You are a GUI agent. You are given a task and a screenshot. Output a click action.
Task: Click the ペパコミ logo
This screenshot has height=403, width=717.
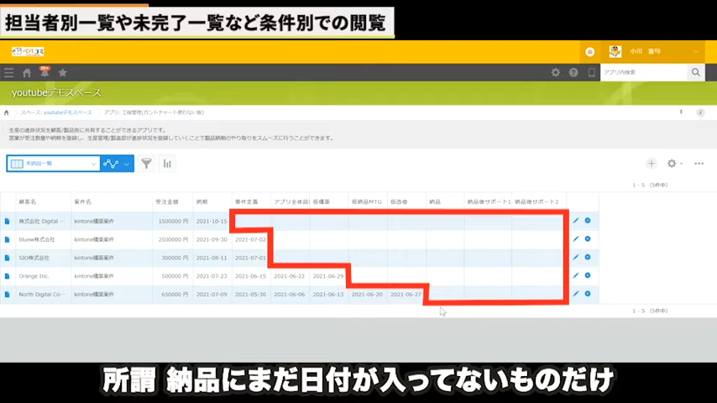(x=28, y=51)
